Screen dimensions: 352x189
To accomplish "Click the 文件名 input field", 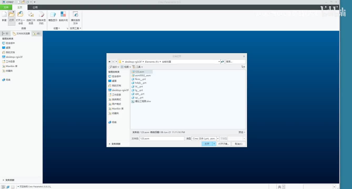I will [x=162, y=138].
